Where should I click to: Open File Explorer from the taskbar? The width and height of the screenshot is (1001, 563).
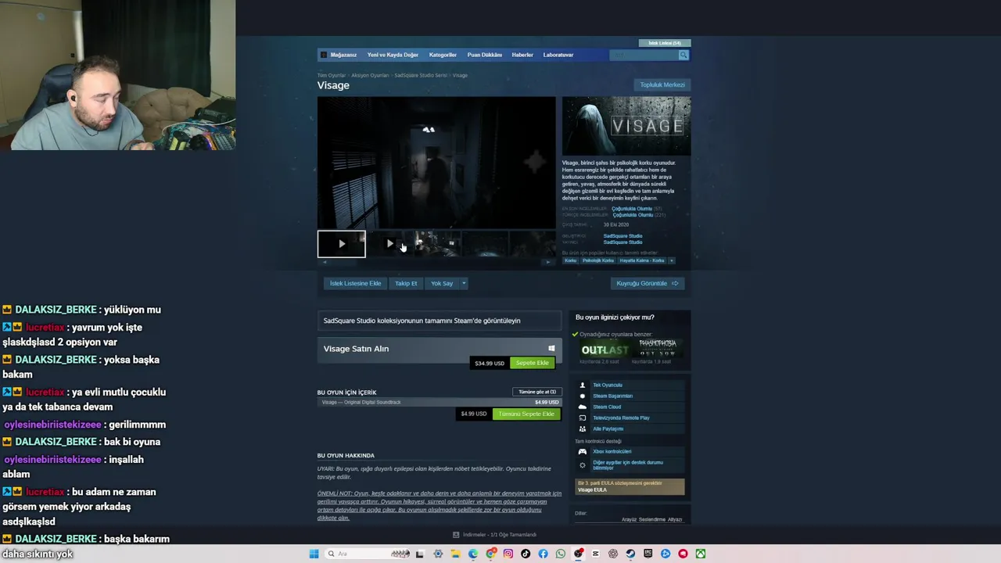[455, 554]
